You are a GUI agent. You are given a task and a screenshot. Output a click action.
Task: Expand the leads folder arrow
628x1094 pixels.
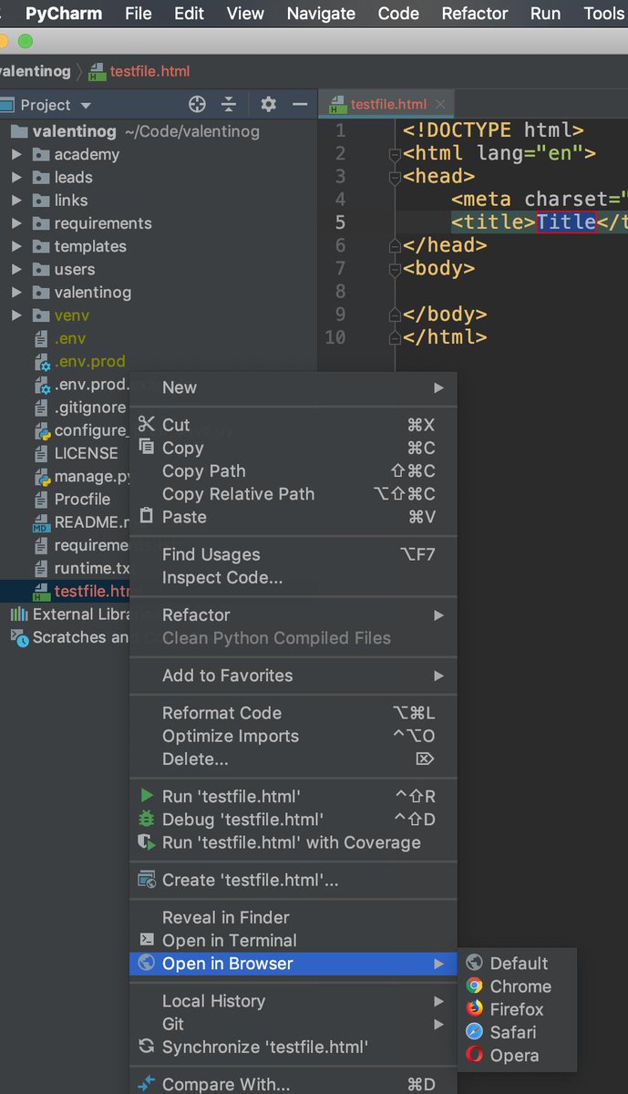pos(16,177)
